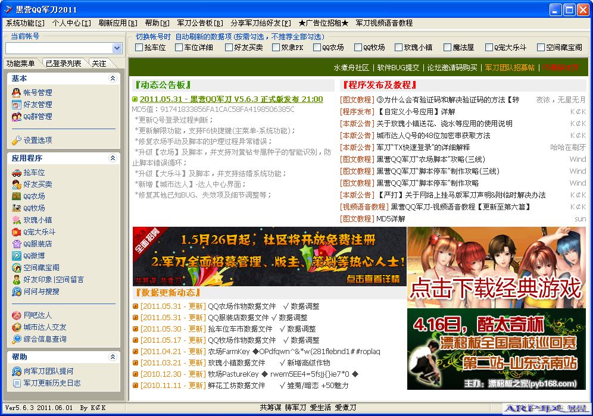
Task: Enable the QQ农场 refresh checkbox
Action: coord(317,47)
